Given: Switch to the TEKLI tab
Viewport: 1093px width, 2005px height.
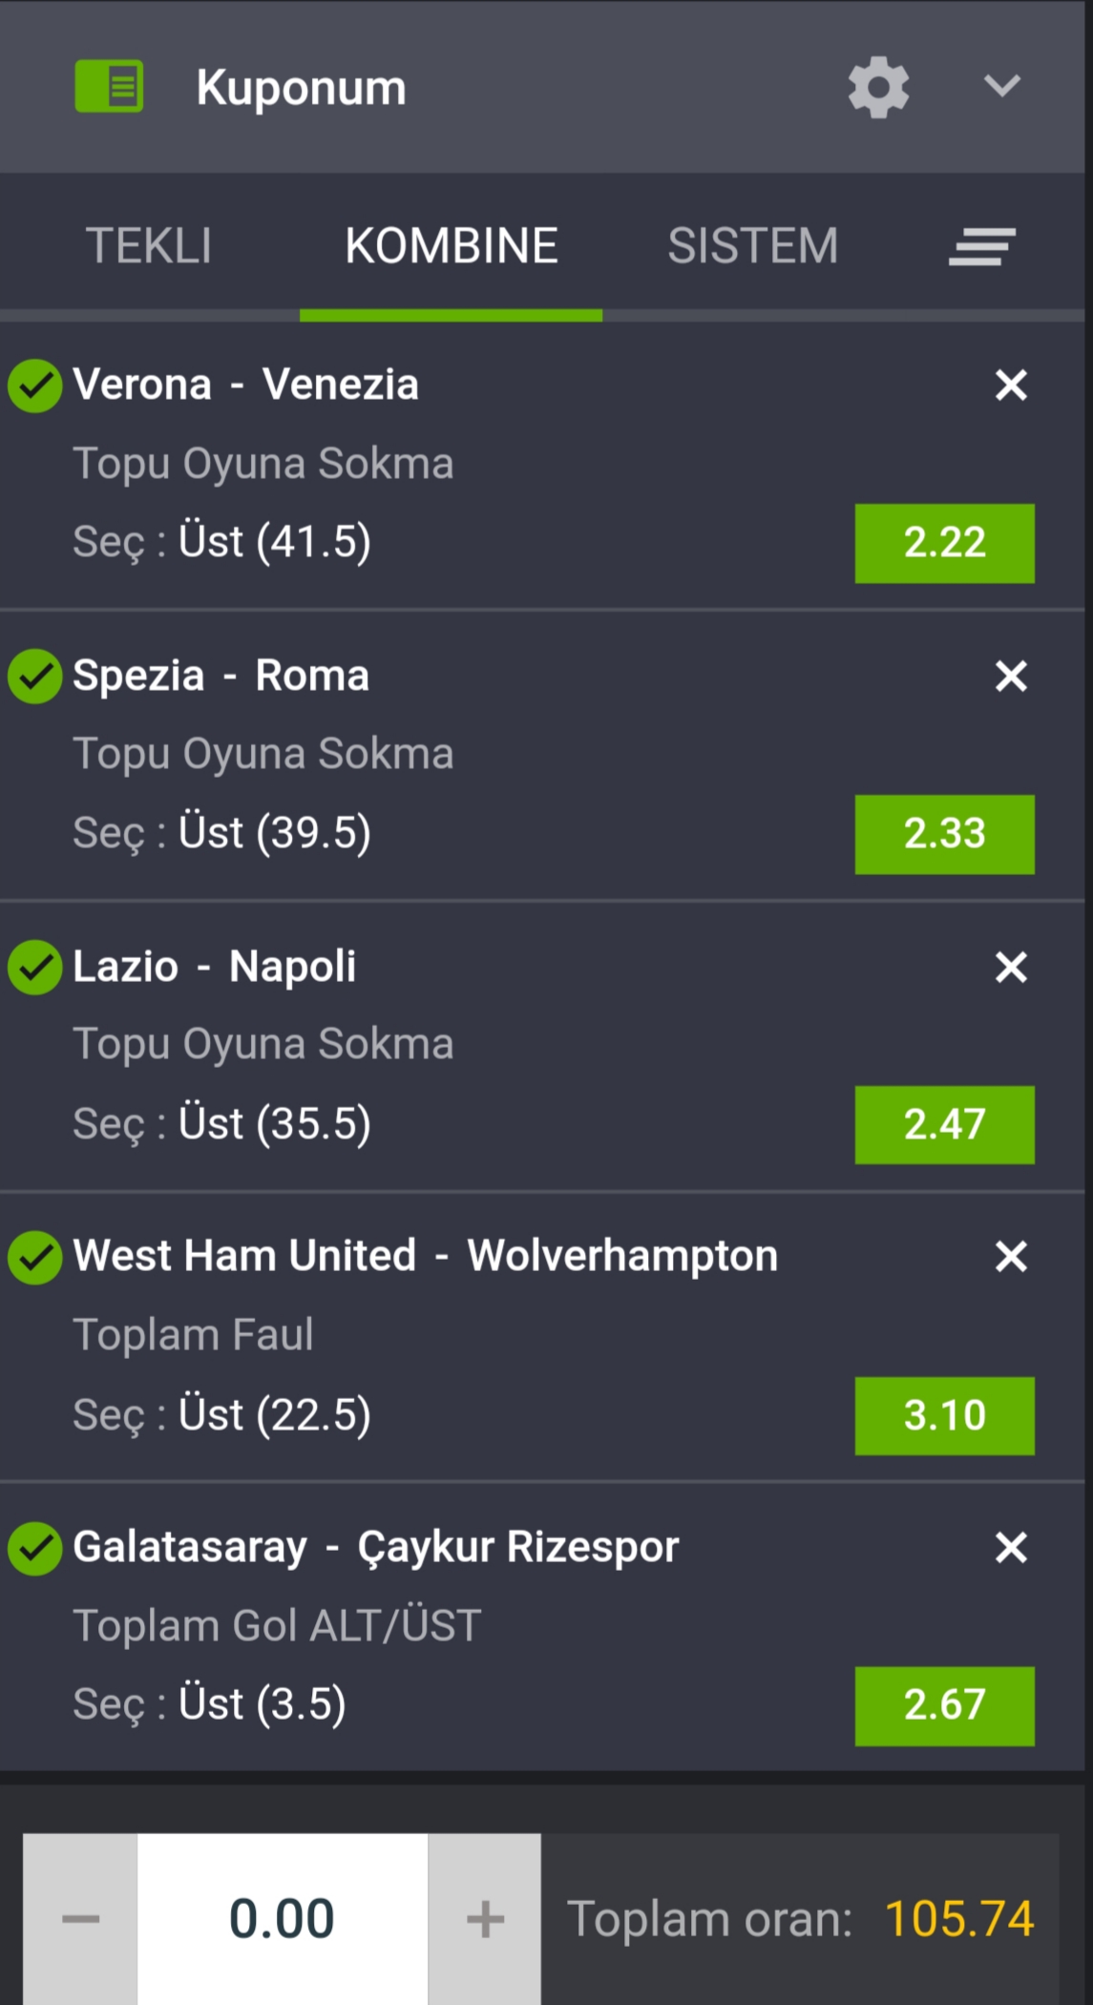Looking at the screenshot, I should pyautogui.click(x=149, y=246).
